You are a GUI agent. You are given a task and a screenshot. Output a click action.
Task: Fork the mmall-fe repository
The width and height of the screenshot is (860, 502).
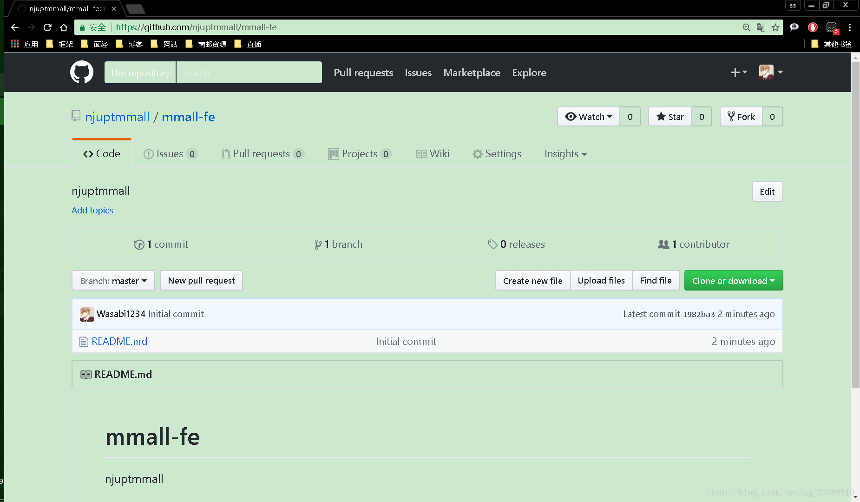pyautogui.click(x=741, y=117)
